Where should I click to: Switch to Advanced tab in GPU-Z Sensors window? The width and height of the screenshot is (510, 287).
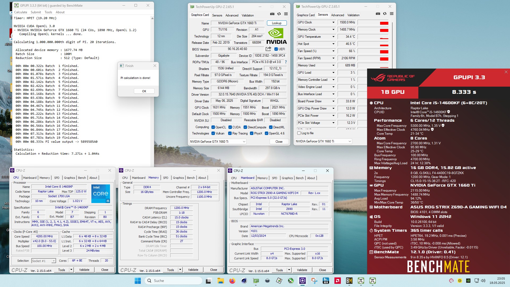[338, 15]
